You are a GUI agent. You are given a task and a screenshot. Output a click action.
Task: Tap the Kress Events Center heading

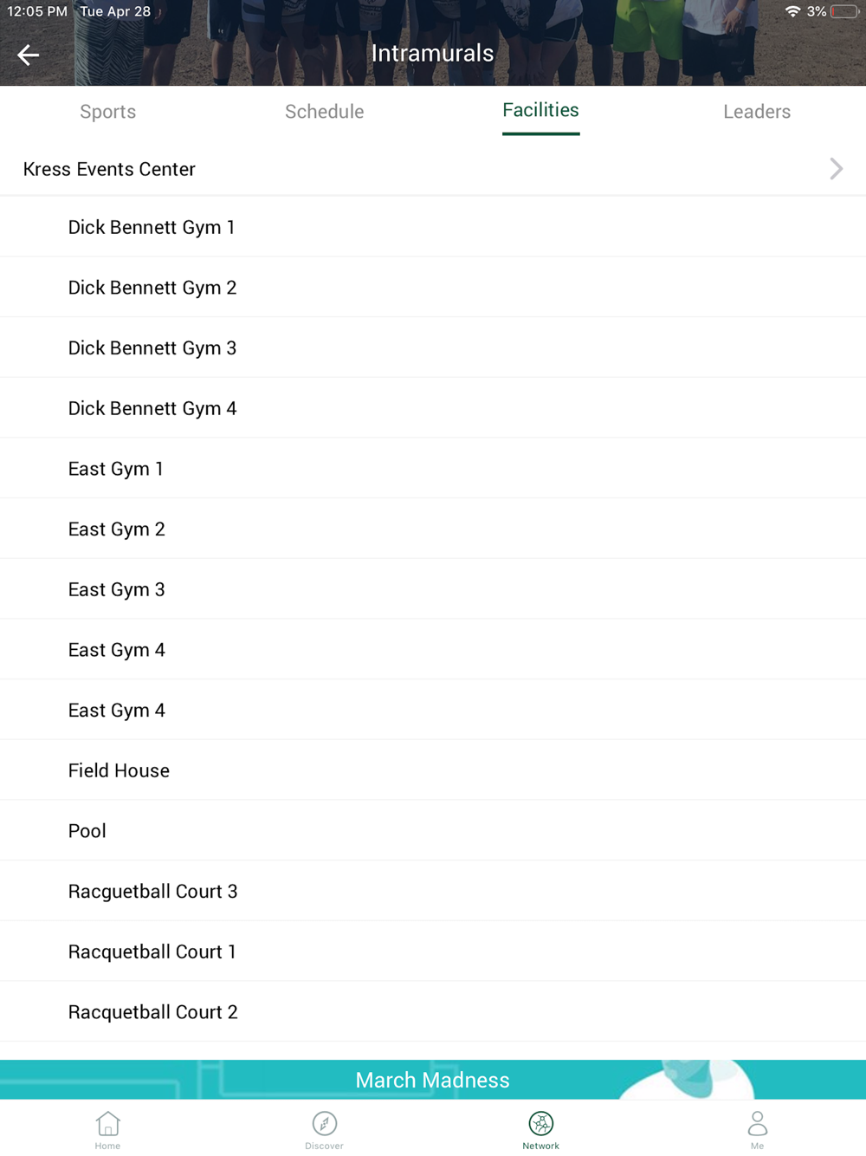pos(109,169)
